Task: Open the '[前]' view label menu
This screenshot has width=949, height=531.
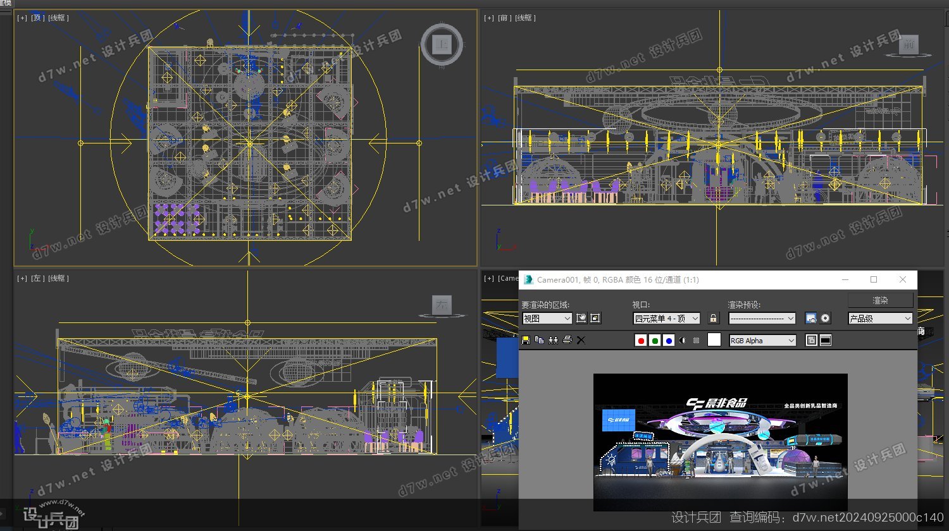Action: 504,18
